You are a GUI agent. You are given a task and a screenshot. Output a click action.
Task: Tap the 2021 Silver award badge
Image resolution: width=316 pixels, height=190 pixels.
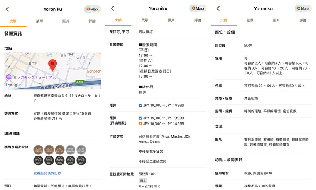point(81,150)
